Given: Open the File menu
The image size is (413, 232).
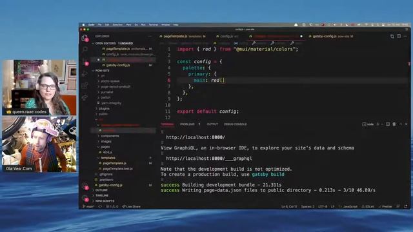Looking at the screenshot, I should [x=99, y=24].
